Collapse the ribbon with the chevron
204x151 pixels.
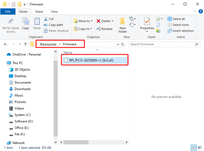pos(195,11)
